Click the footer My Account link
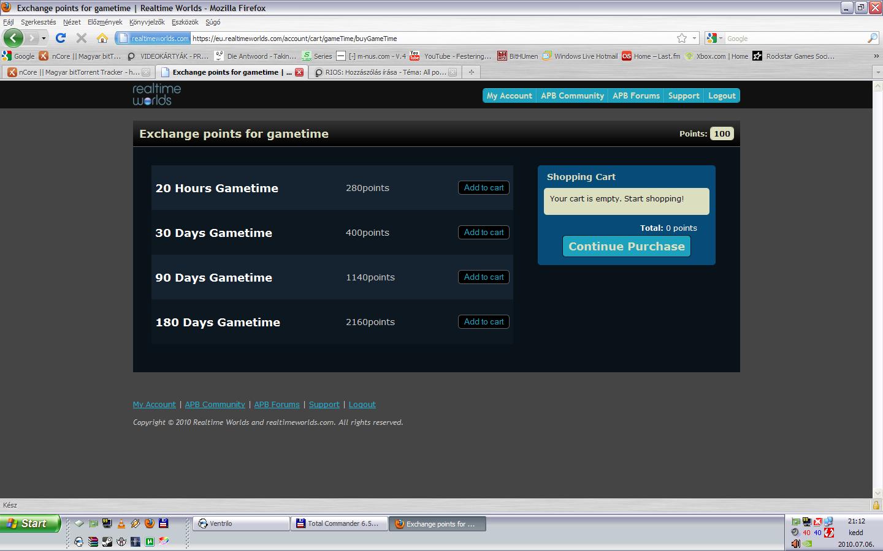 click(x=155, y=405)
